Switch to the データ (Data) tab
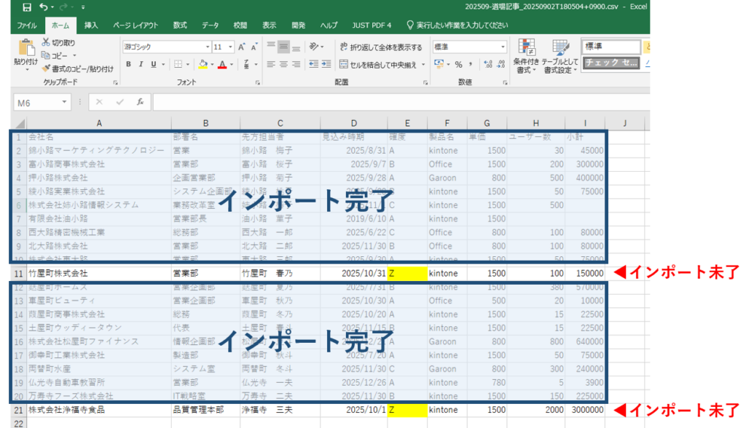Image resolution: width=746 pixels, height=428 pixels. click(210, 25)
